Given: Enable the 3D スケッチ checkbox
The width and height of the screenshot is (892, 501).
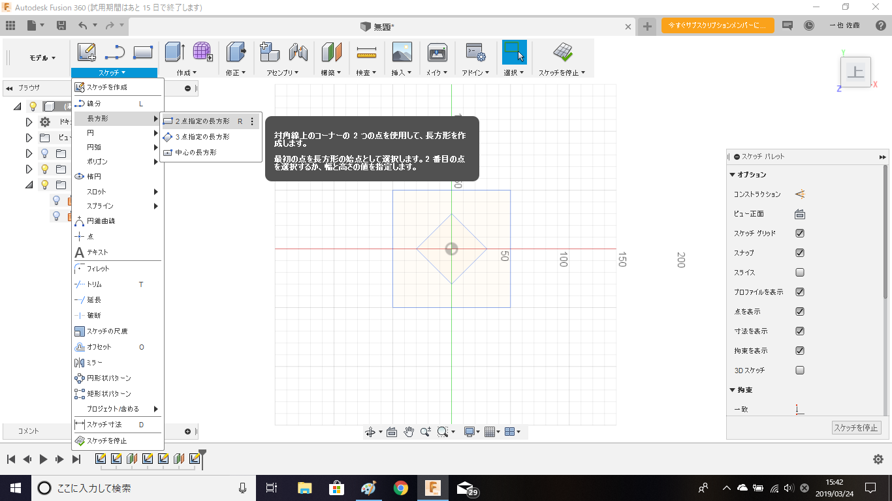Looking at the screenshot, I should tap(800, 371).
